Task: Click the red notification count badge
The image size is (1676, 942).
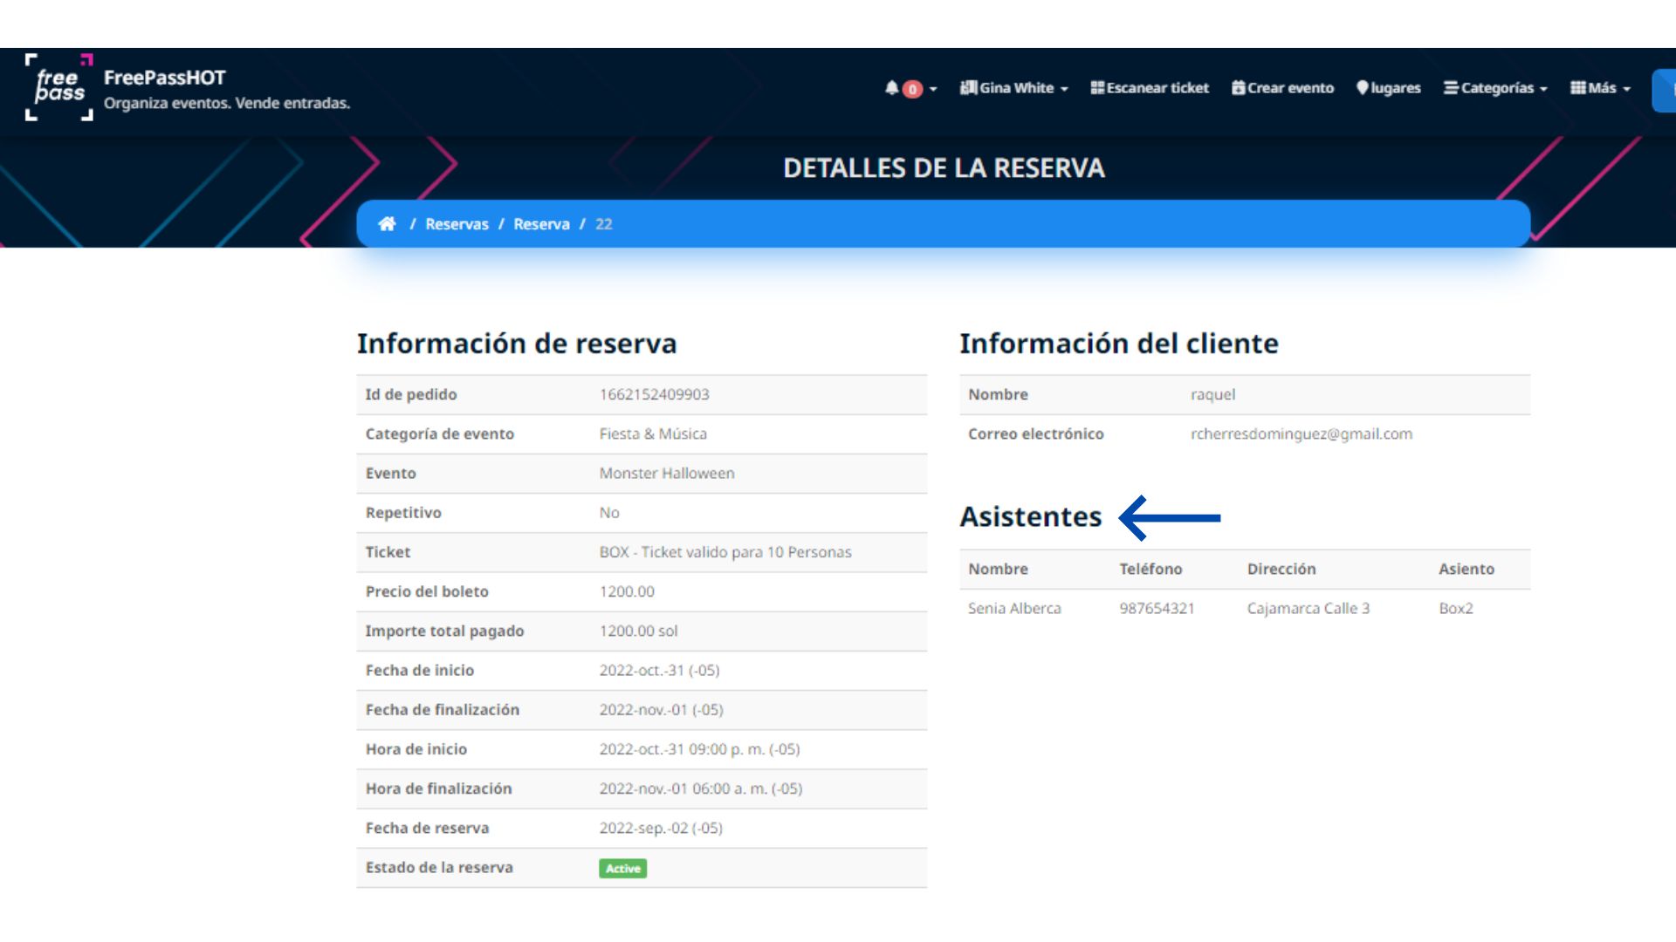Action: tap(912, 89)
